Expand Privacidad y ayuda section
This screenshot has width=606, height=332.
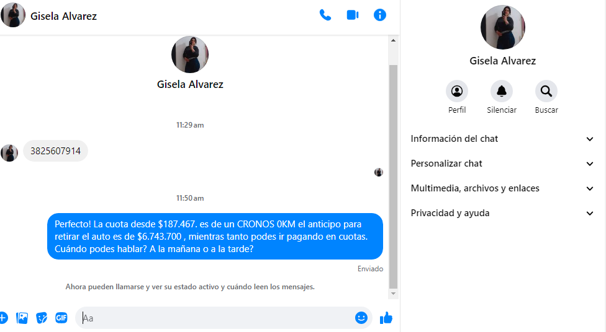[502, 213]
